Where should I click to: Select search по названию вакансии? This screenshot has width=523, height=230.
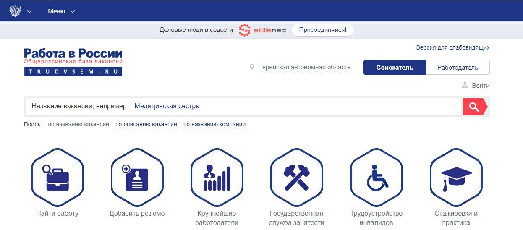click(x=78, y=124)
